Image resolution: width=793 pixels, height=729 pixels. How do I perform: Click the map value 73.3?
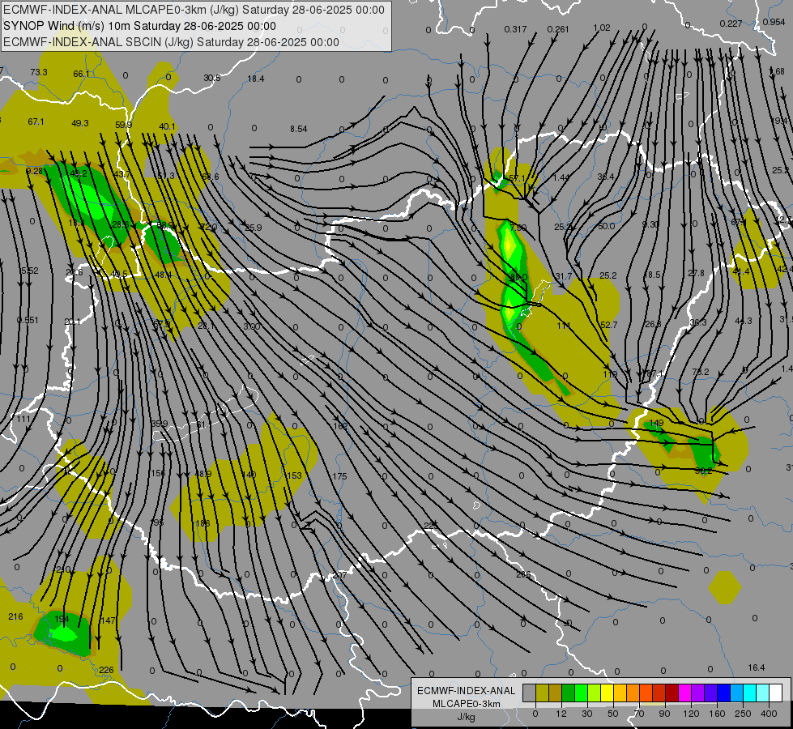(x=38, y=72)
